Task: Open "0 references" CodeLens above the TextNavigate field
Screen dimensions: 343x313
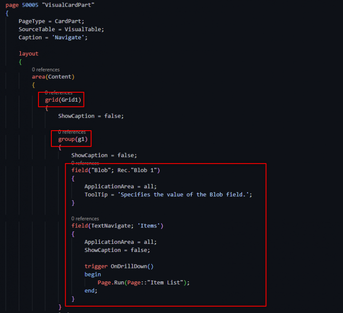Action: [85, 218]
